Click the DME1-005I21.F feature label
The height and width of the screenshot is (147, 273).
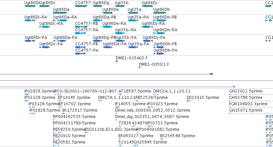coord(154,64)
